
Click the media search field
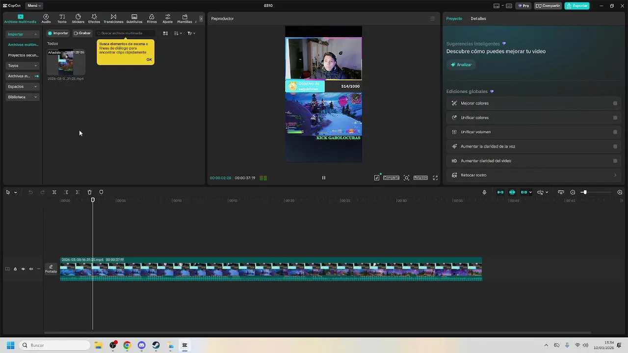tap(126, 33)
